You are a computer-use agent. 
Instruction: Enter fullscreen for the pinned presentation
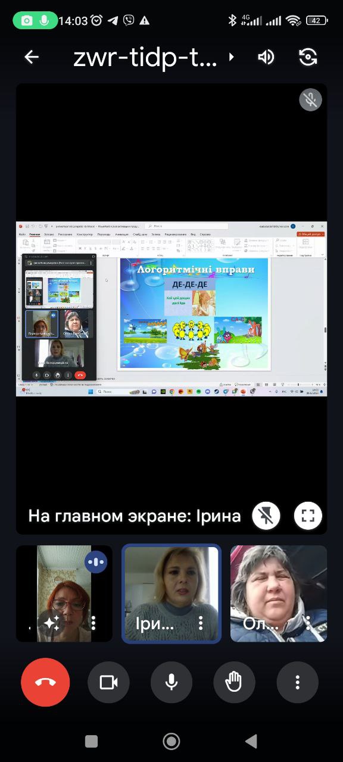click(x=308, y=516)
